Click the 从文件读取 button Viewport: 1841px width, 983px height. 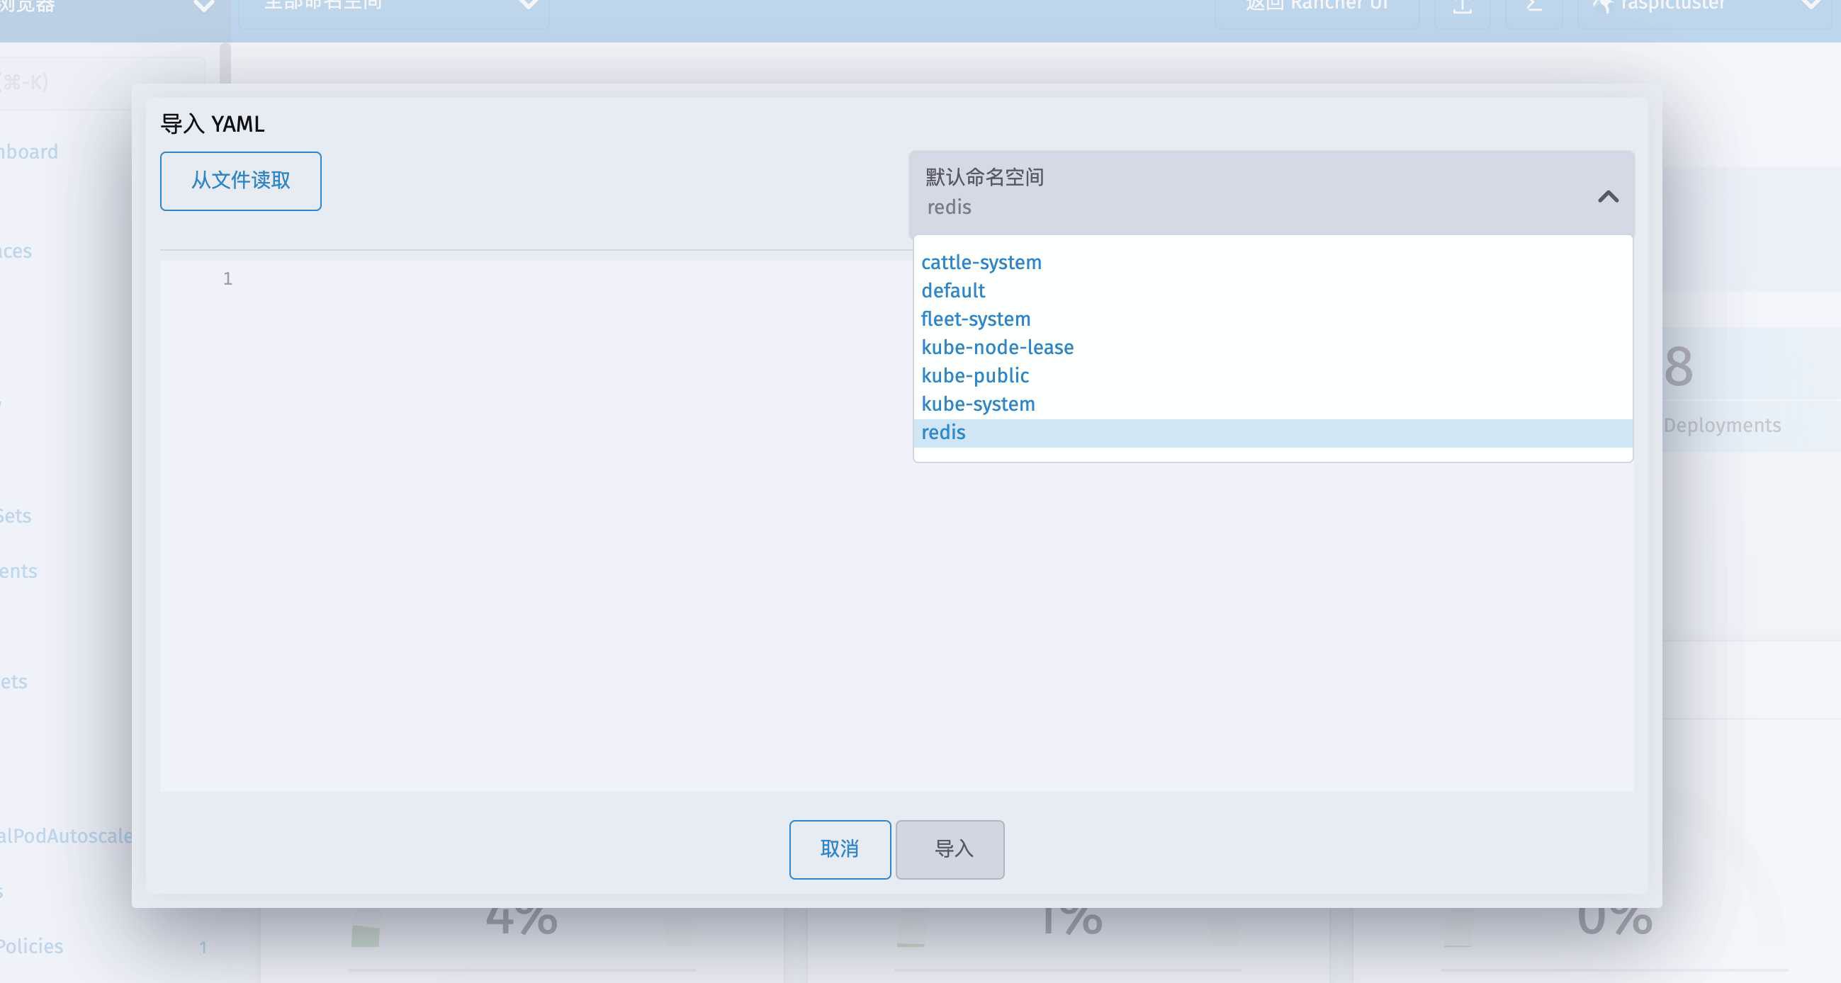[x=240, y=181]
